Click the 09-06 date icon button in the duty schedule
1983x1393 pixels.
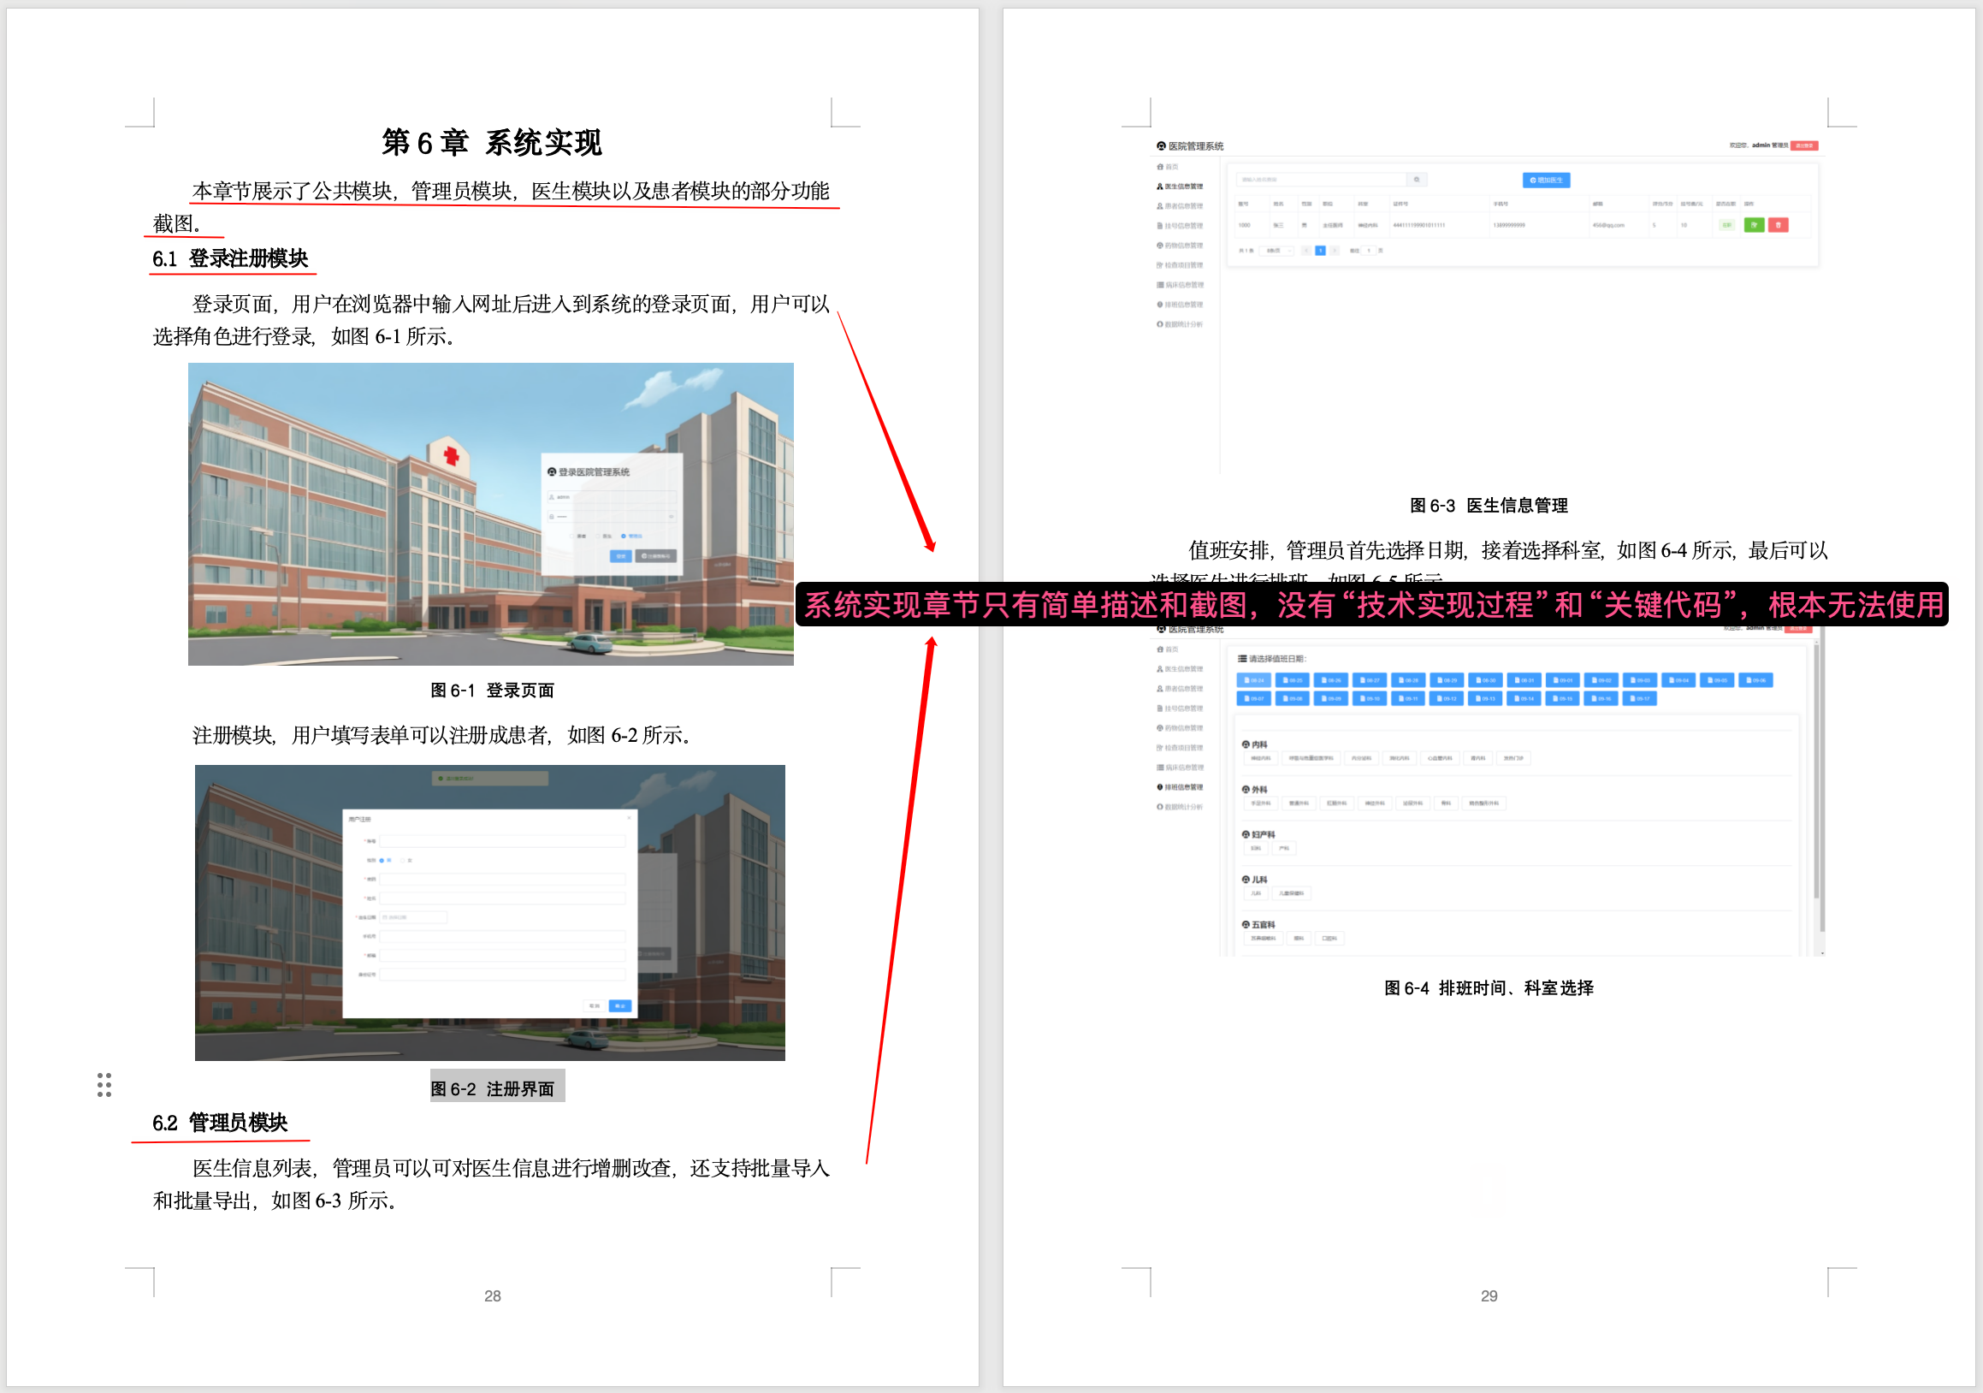tap(1755, 680)
